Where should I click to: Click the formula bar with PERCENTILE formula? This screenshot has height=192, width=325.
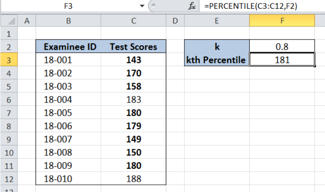click(262, 6)
